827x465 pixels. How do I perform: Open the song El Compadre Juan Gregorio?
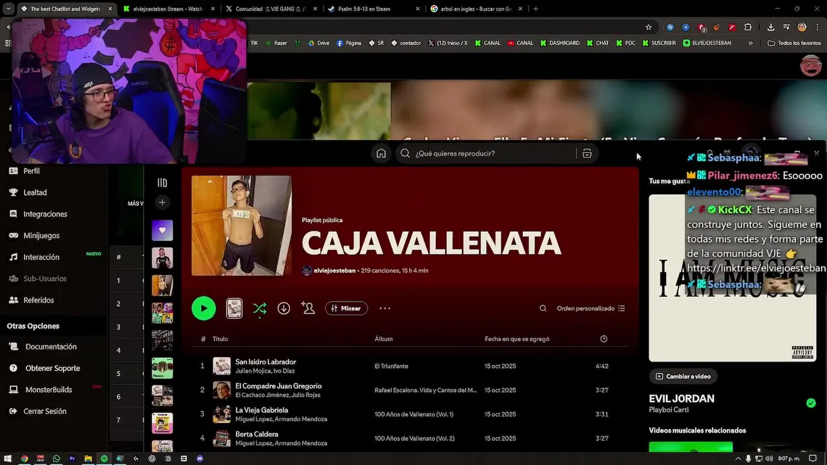[278, 386]
